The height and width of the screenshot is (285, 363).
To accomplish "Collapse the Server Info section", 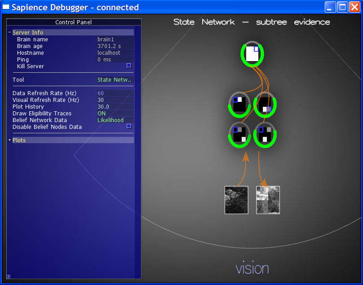I will (10, 32).
